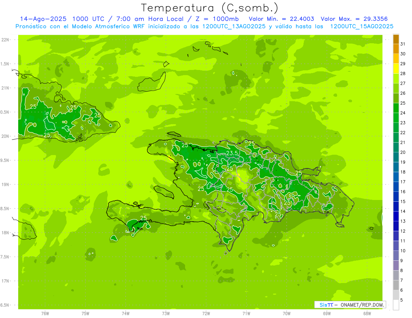Click the colorbar label "31"

click(x=403, y=44)
